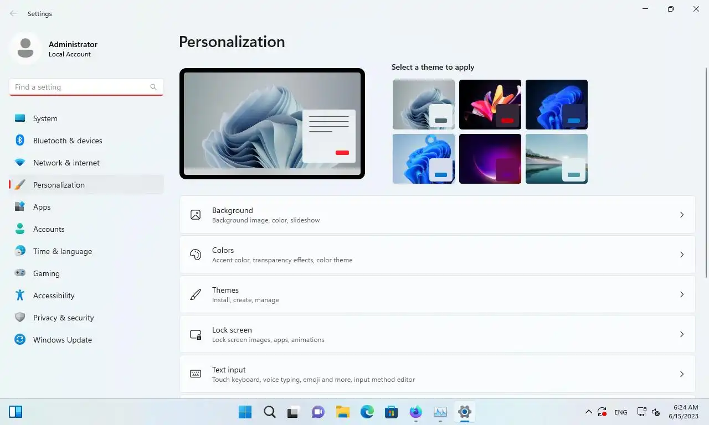The height and width of the screenshot is (425, 709).
Task: Click the Background picture icon
Action: pyautogui.click(x=196, y=215)
